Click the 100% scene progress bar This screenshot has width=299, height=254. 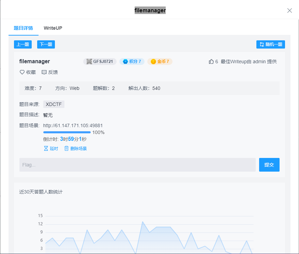[x=67, y=132]
